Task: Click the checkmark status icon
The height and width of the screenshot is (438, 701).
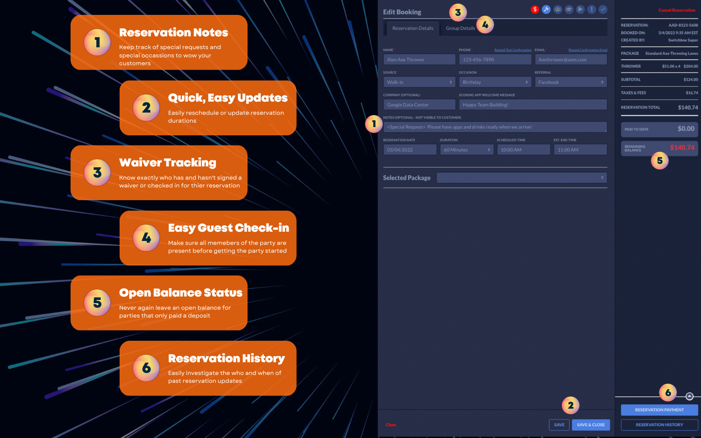Action: pyautogui.click(x=603, y=9)
